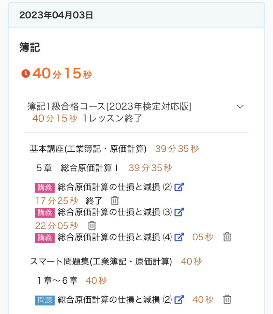Open external link for lecture 仕損と減損 ⑷
The height and width of the screenshot is (314, 273).
tap(179, 237)
